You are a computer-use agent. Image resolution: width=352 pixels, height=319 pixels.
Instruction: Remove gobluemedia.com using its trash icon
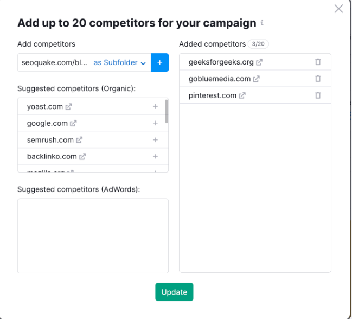click(x=318, y=79)
